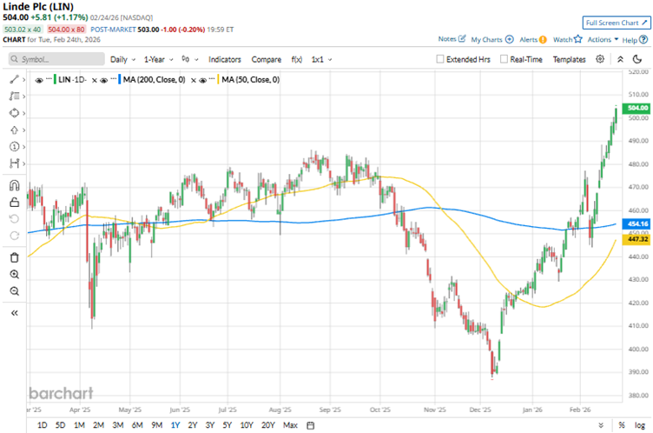
Task: Select the trend line drawing tool
Action: click(x=14, y=79)
